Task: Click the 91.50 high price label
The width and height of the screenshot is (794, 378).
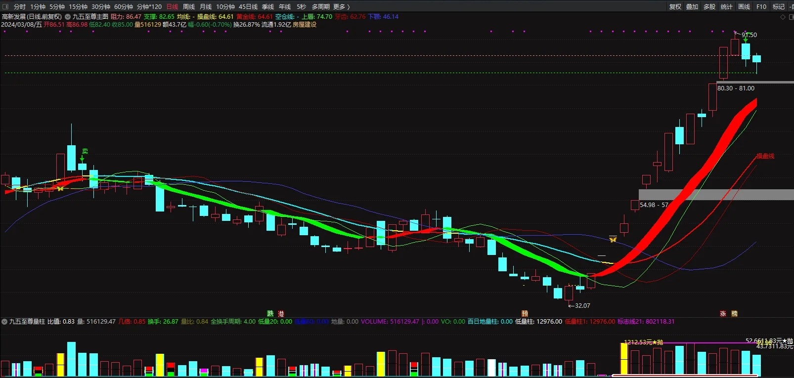Action: [749, 35]
